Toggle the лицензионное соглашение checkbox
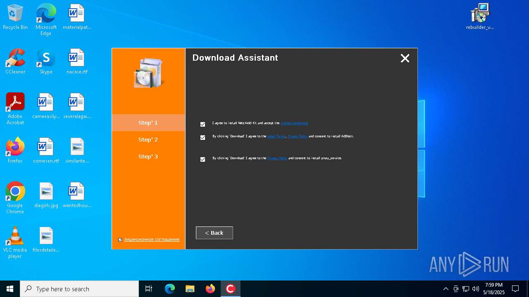The width and height of the screenshot is (529, 297). tap(120, 240)
